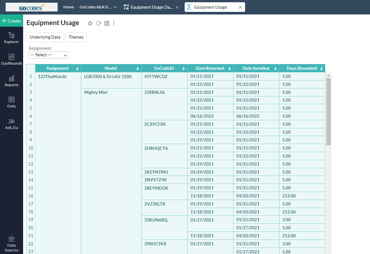
Task: Open the Explorer sidebar icon
Action: point(11,38)
